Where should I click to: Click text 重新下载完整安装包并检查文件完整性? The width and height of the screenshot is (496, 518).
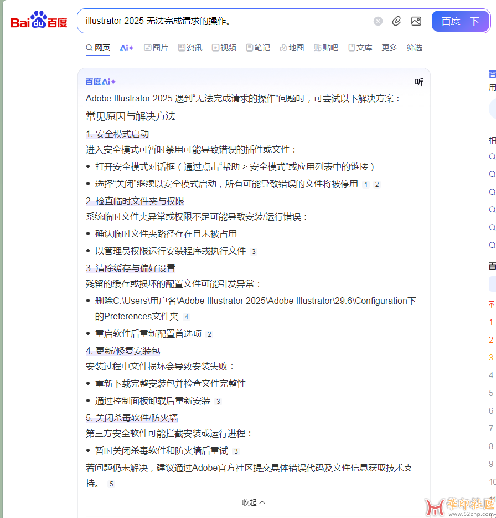click(170, 384)
